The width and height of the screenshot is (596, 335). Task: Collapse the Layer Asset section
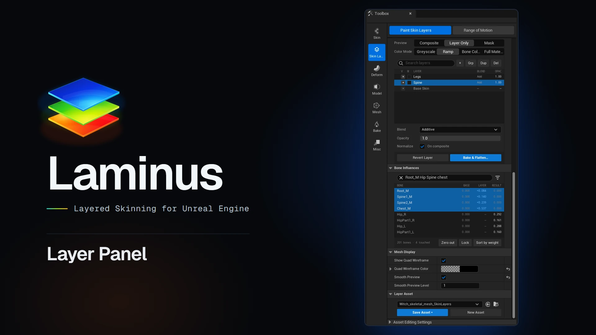[x=391, y=294]
